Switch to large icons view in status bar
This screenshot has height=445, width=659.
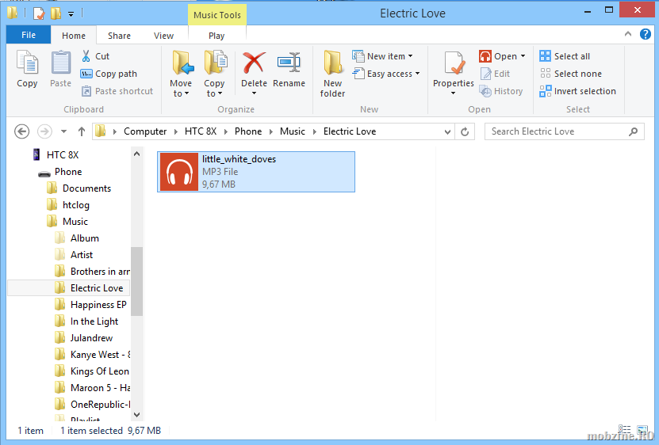[x=642, y=430]
